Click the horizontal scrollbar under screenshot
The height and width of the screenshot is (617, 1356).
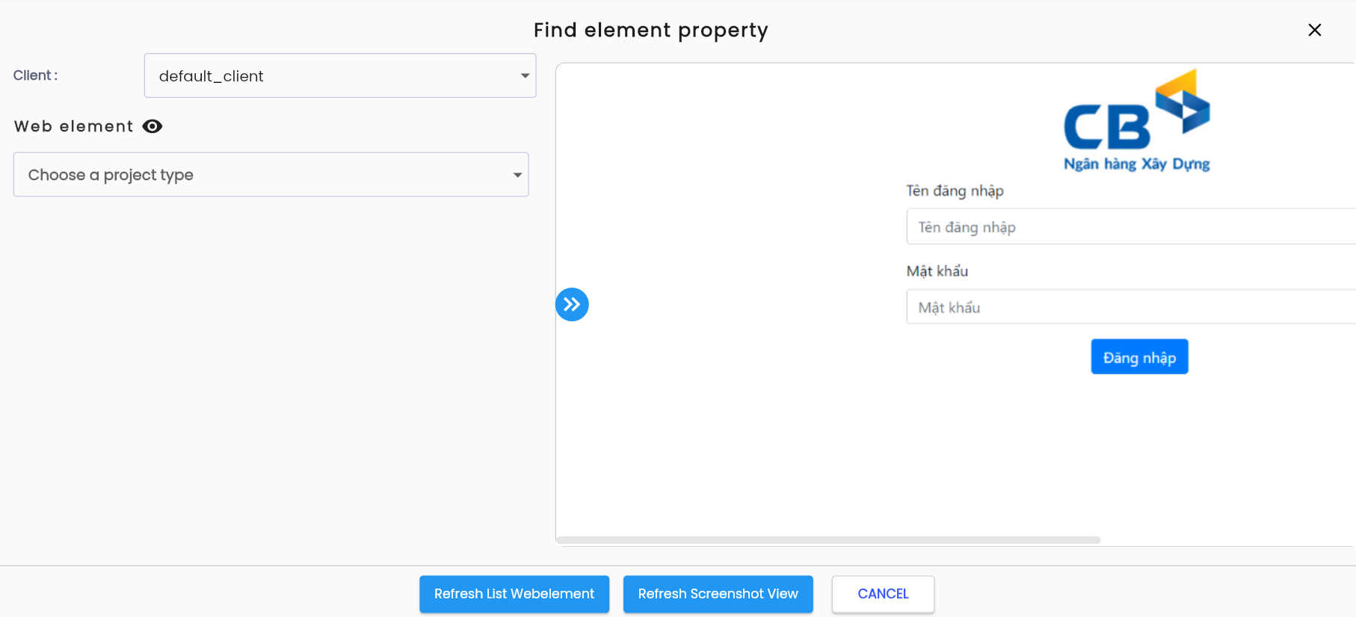tap(828, 539)
